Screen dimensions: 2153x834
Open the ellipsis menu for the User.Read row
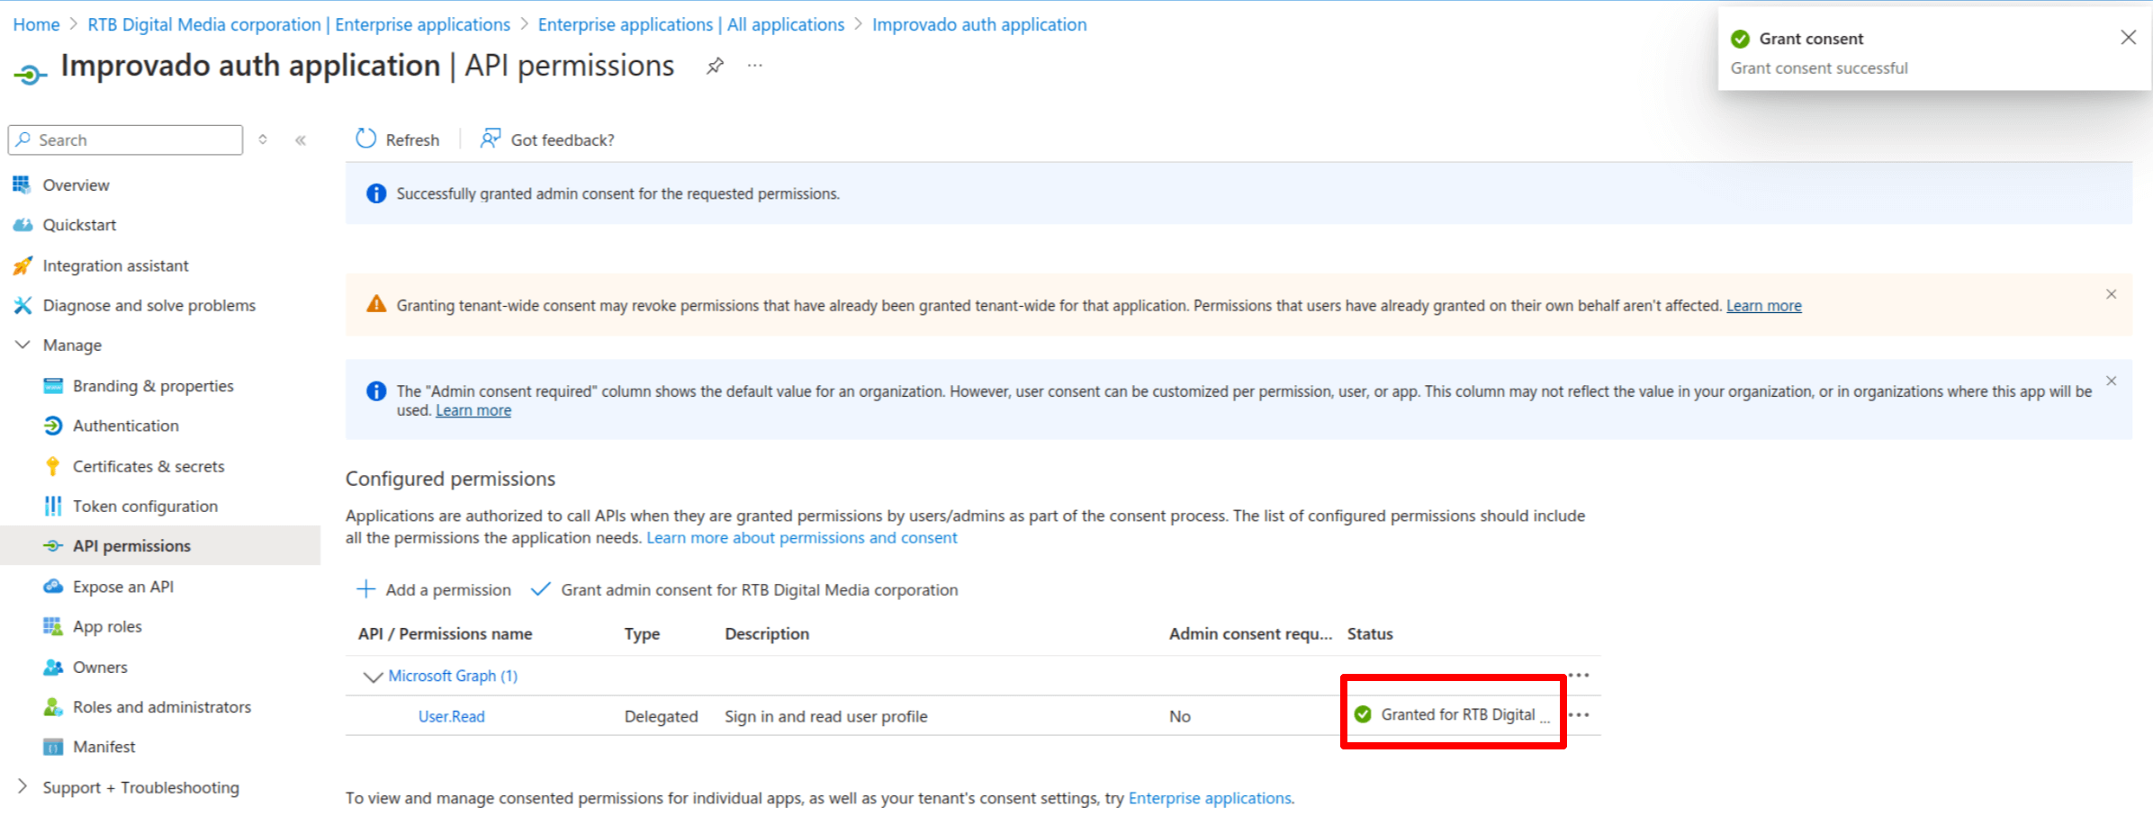(1579, 714)
